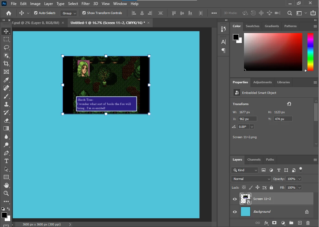
Task: Open the Normal blend mode dropdown
Action: pos(251,179)
